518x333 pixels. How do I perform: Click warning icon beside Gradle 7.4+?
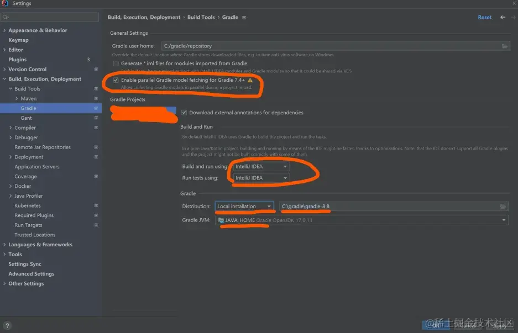(250, 80)
